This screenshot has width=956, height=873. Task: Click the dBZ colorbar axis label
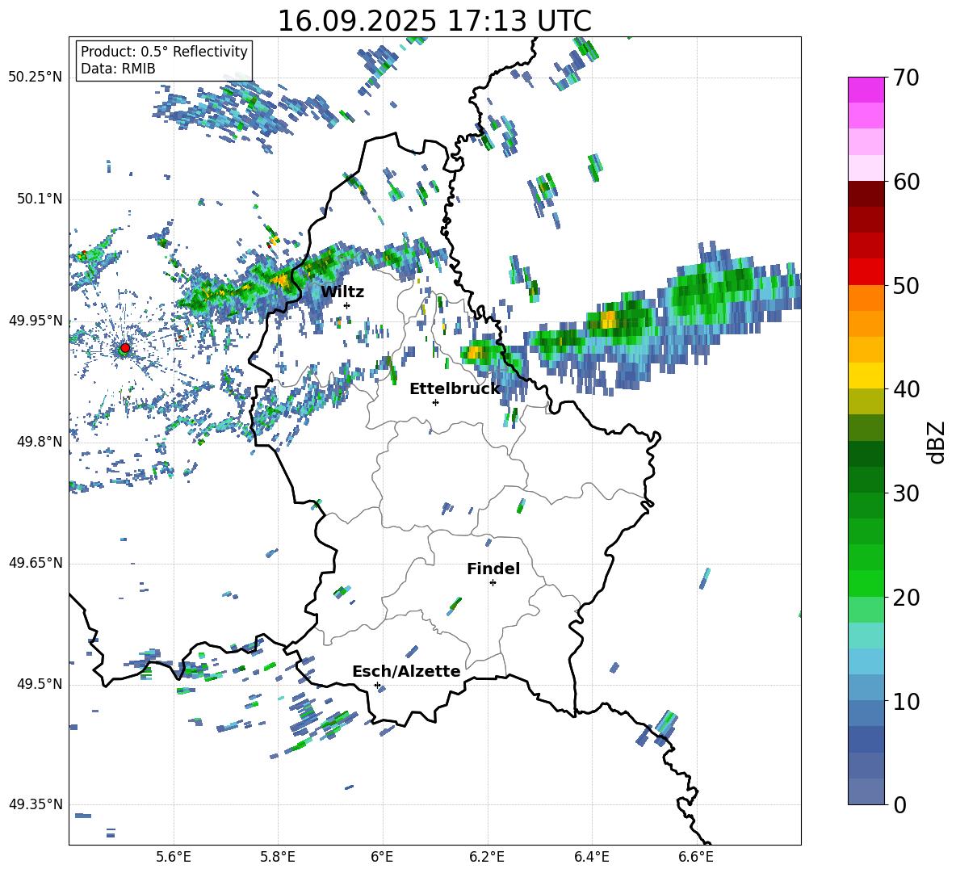pyautogui.click(x=936, y=442)
